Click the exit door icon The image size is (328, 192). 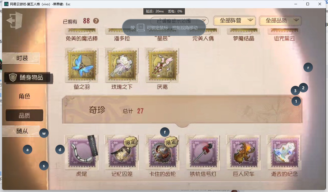tap(15, 21)
